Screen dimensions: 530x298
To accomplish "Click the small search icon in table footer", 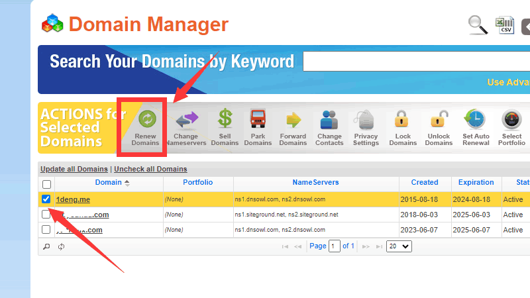I will tap(46, 246).
